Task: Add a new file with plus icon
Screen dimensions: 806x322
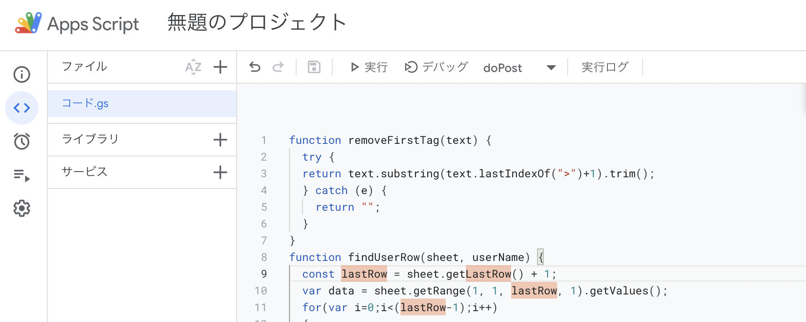Action: [x=220, y=67]
